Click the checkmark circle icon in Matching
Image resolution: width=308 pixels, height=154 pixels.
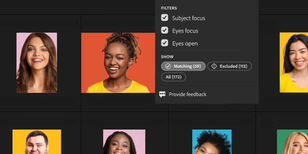pyautogui.click(x=168, y=67)
